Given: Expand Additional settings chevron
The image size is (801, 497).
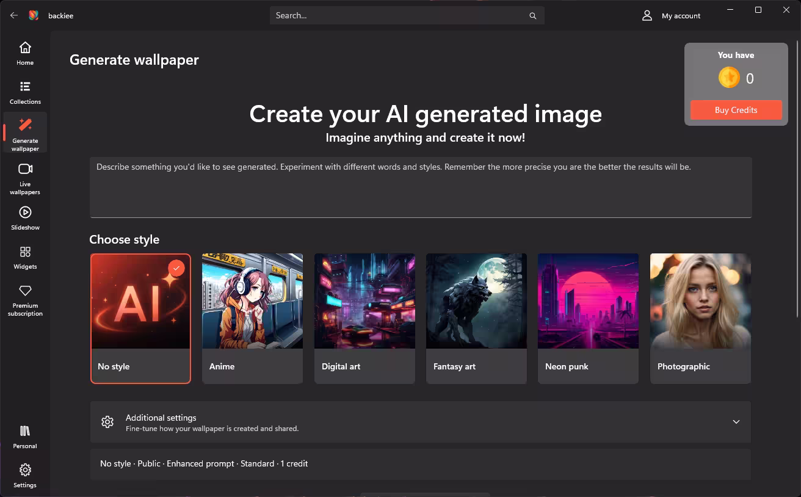Looking at the screenshot, I should pos(736,422).
